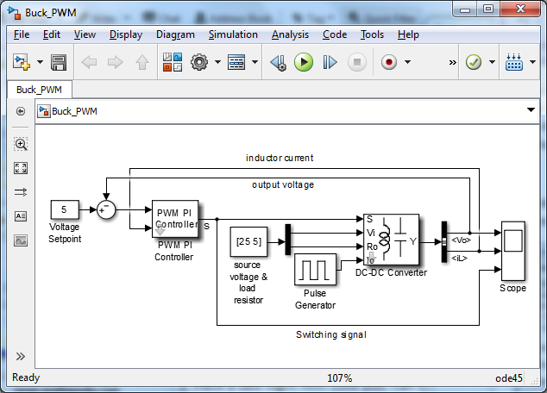Toggle simulation data recording button
This screenshot has height=393, width=547.
pos(388,62)
